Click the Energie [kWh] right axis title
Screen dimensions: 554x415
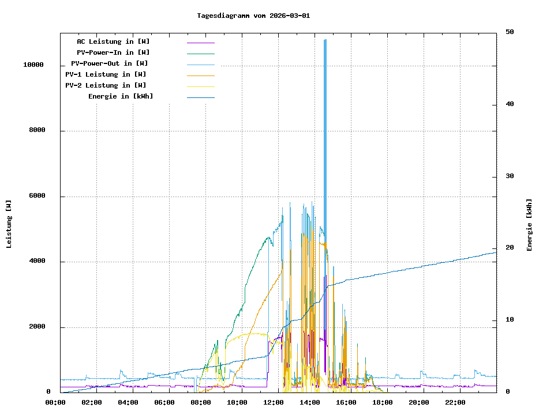529,225
